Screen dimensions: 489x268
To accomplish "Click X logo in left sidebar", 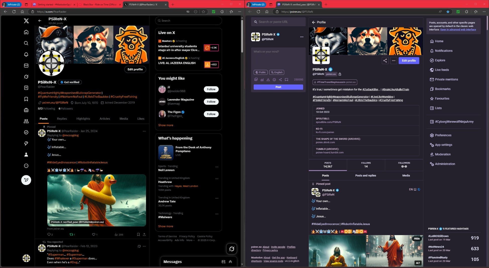I will 26,21.
